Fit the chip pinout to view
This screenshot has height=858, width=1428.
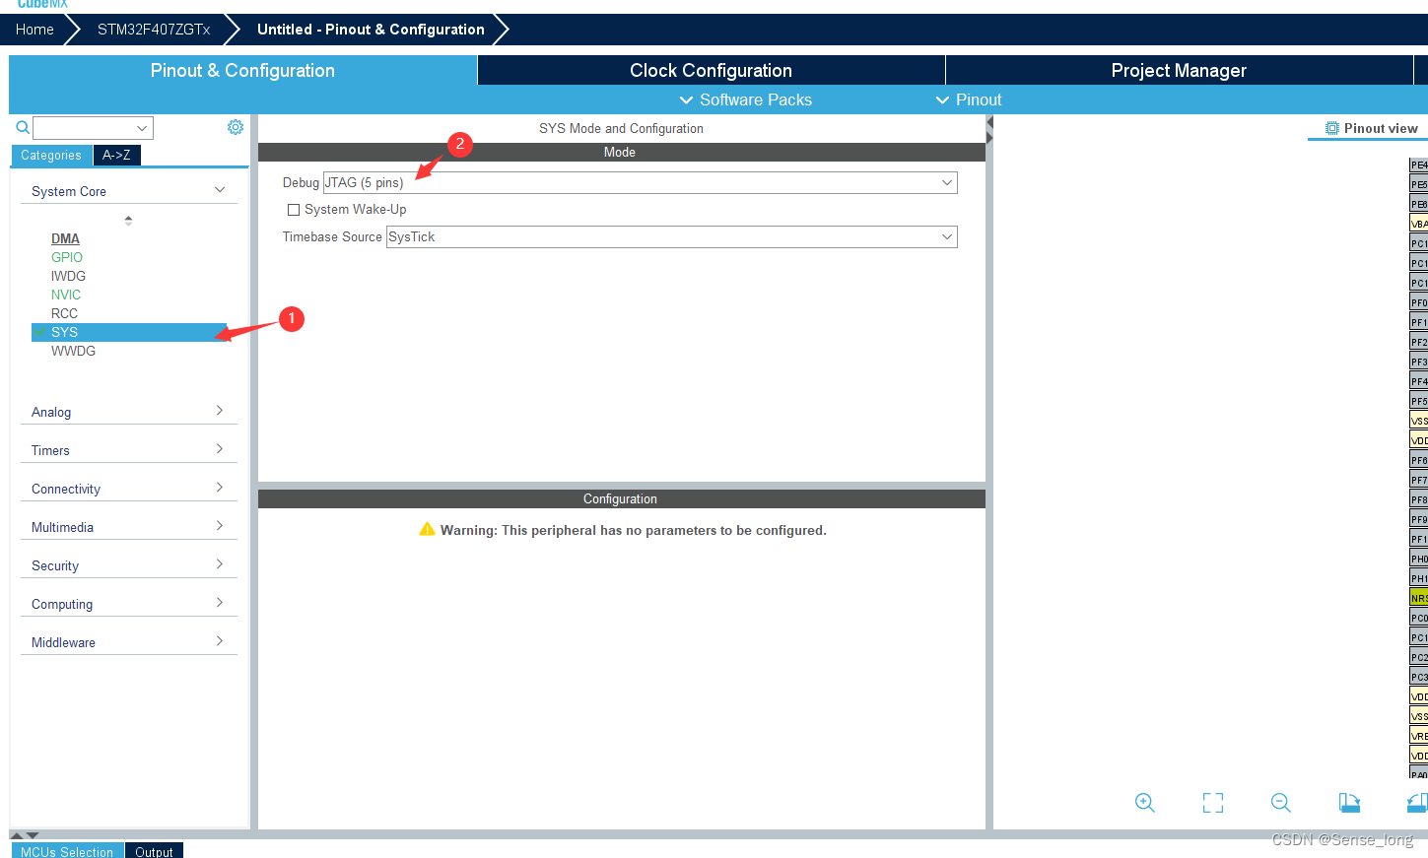point(1213,803)
